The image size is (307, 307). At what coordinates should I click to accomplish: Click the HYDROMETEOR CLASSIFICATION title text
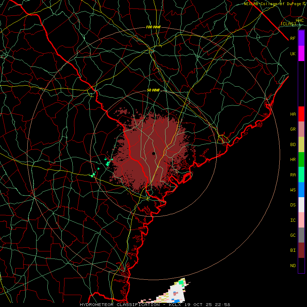click(120, 305)
